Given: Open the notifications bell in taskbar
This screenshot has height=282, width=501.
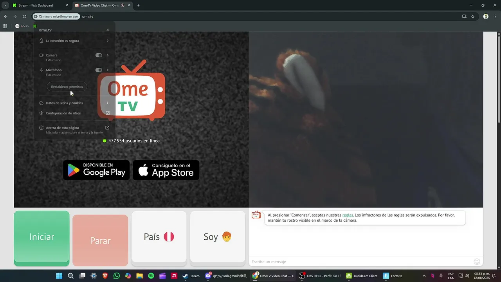Looking at the screenshot, I should click(494, 276).
